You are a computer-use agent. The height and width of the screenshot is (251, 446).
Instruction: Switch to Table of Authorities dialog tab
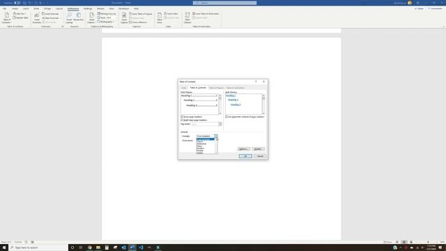point(236,88)
